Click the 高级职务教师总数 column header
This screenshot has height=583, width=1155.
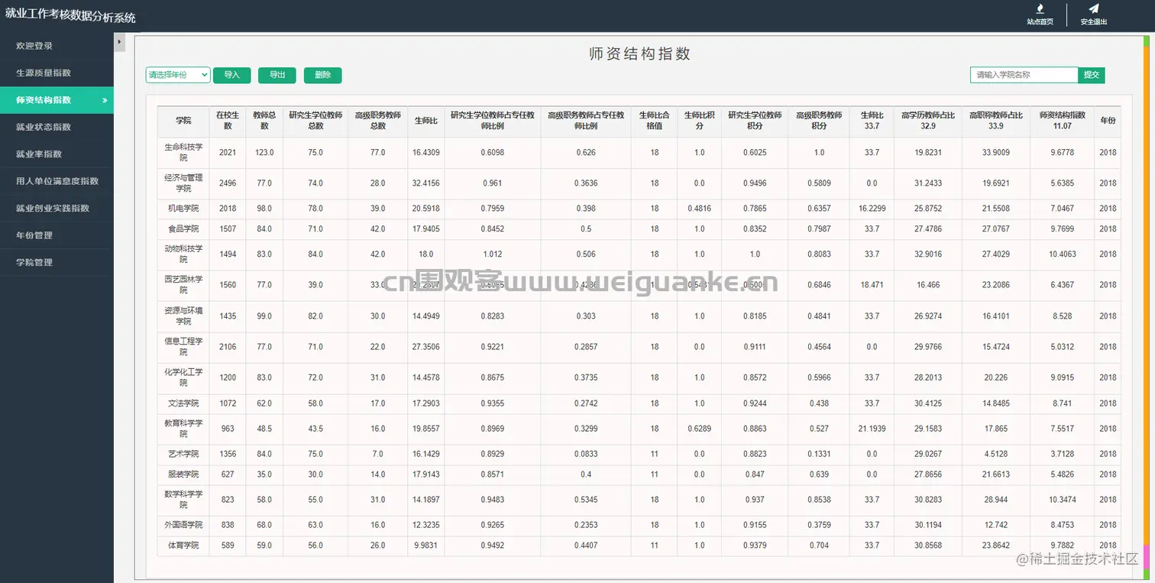(x=378, y=121)
